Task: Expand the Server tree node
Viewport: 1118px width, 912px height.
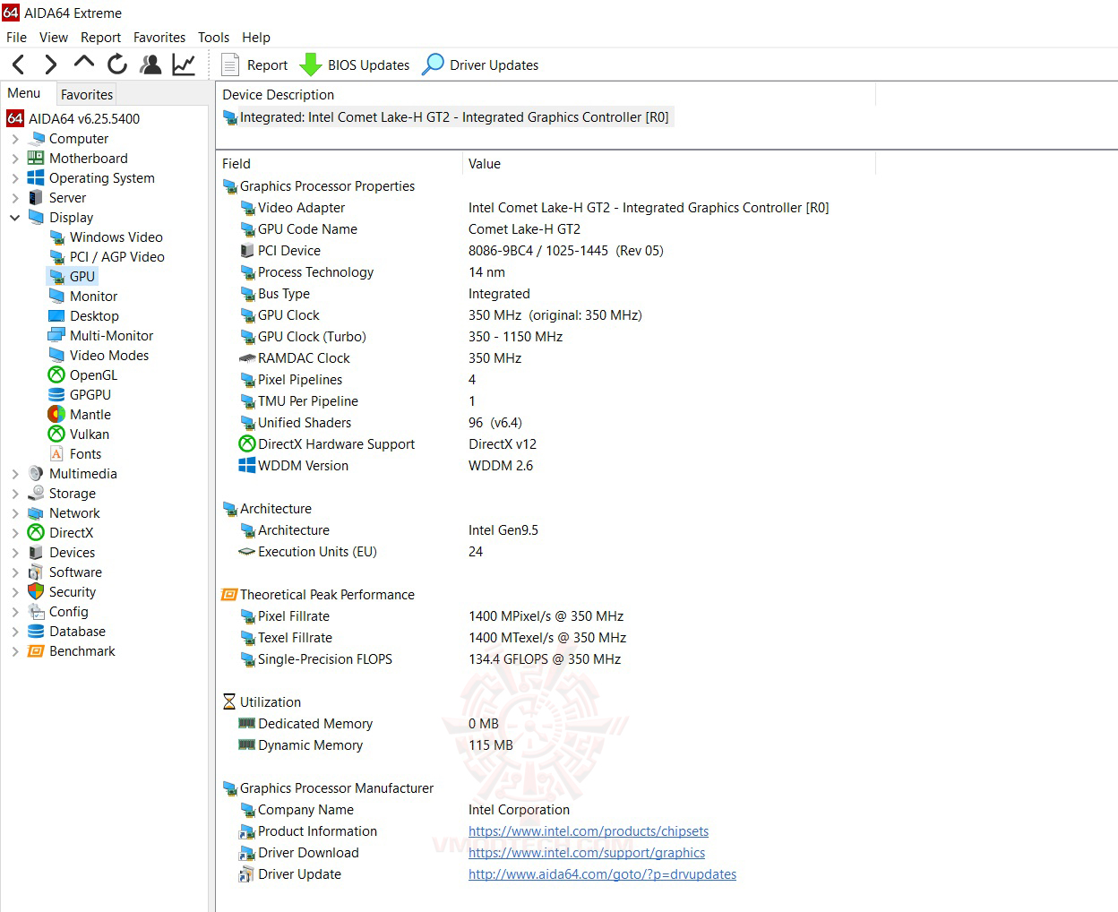Action: 15,198
